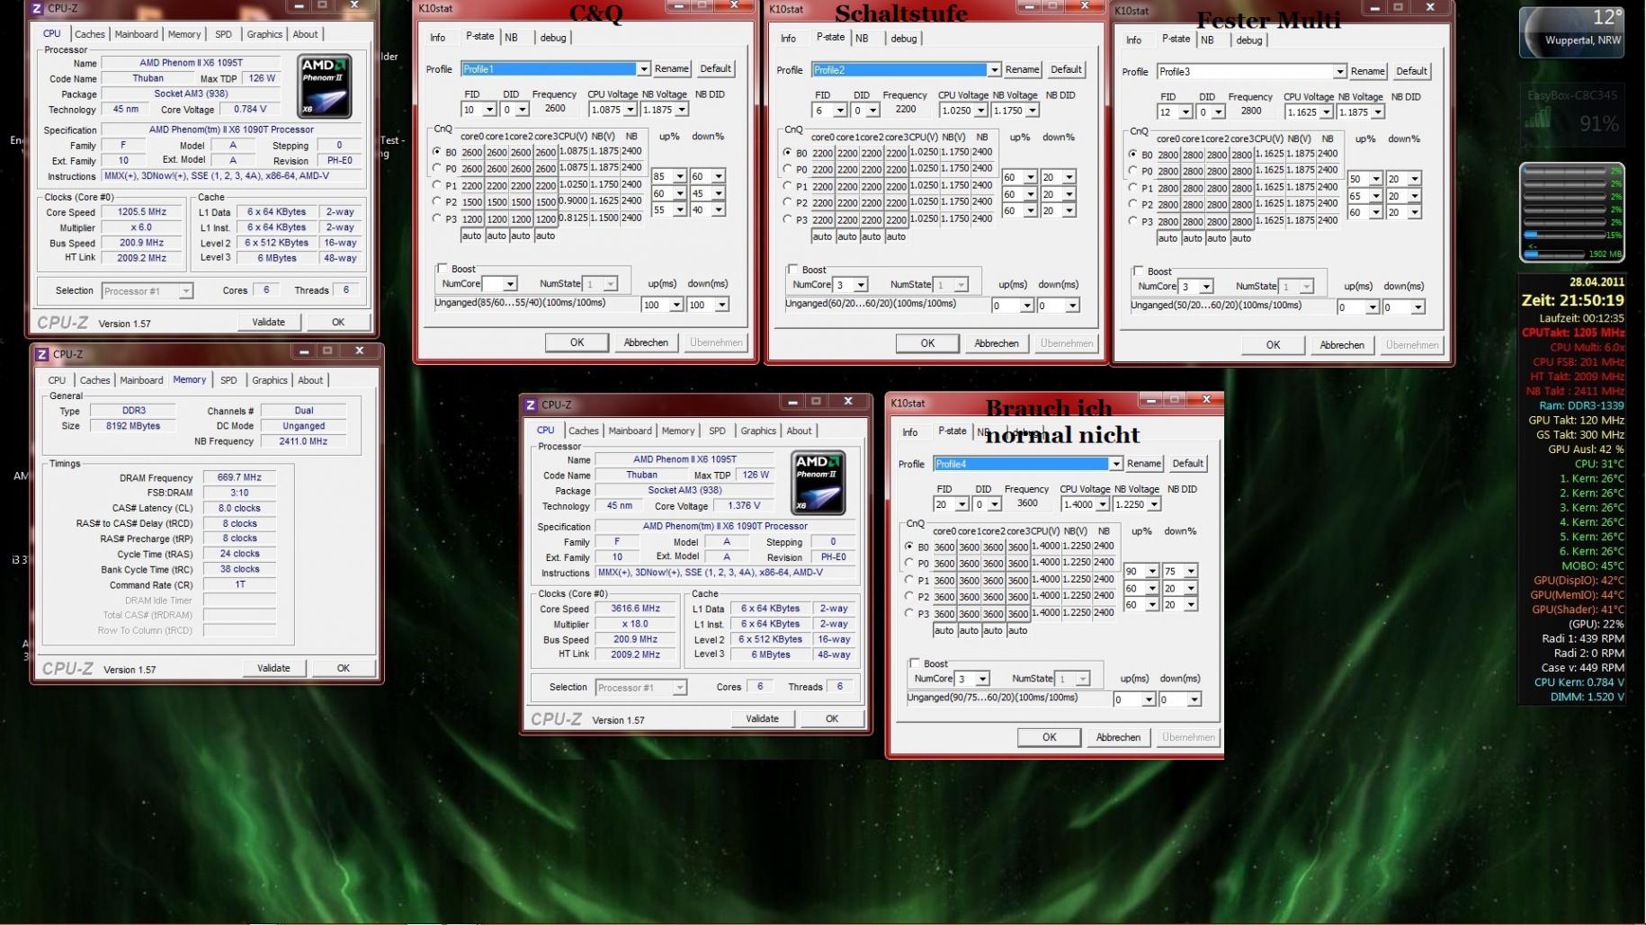Switch to NB tab in Profile2 K10stat window

coord(862,39)
